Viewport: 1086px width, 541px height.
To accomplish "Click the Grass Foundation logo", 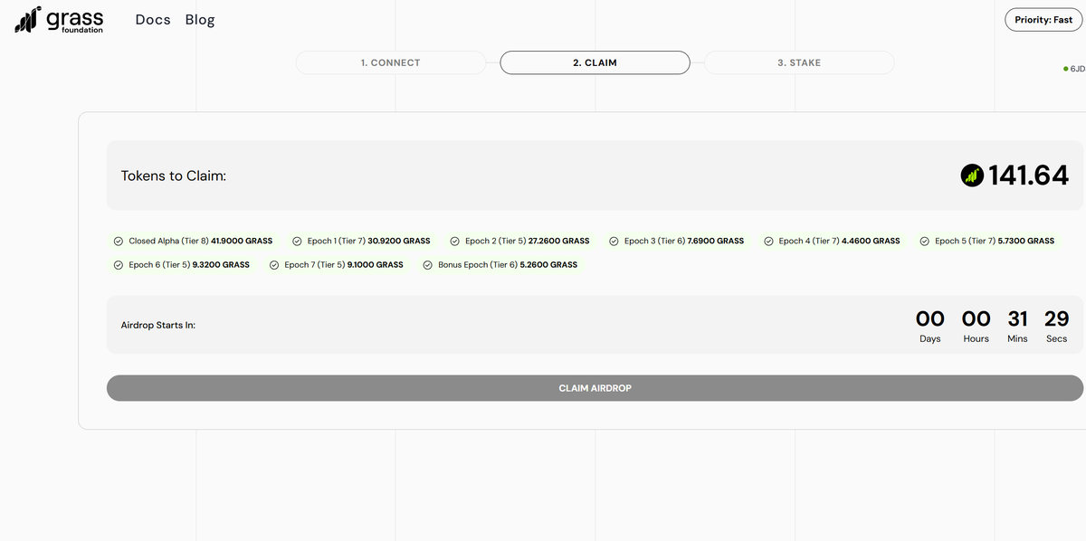I will coord(60,20).
